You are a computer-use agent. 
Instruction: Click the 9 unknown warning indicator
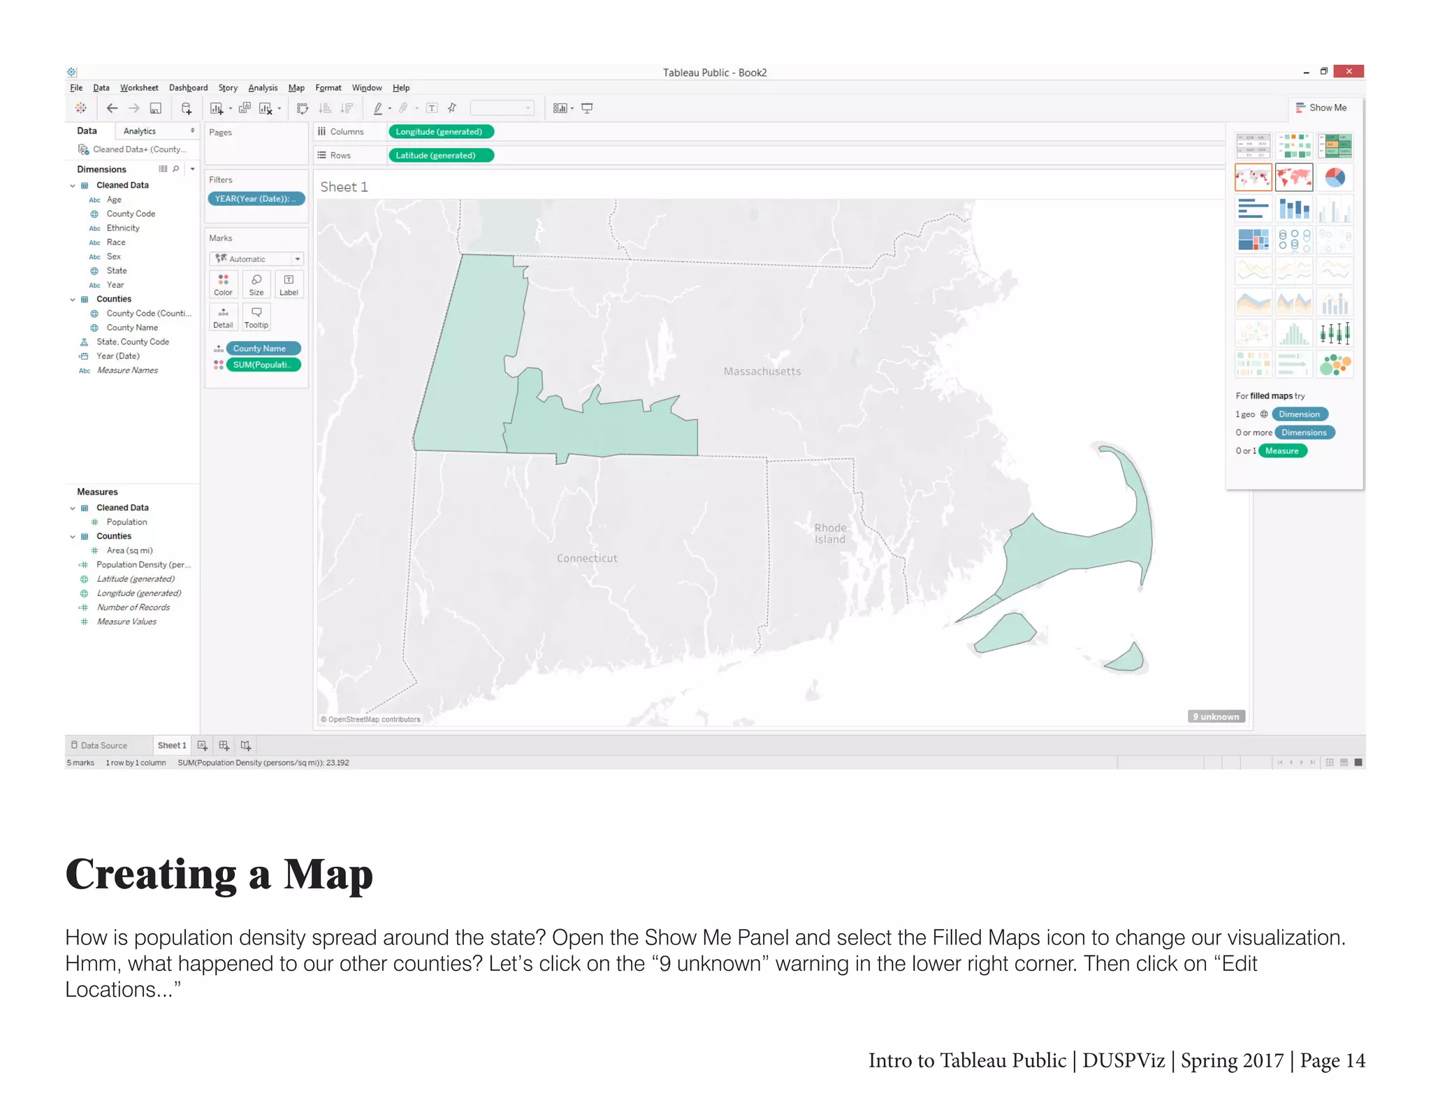(x=1216, y=717)
